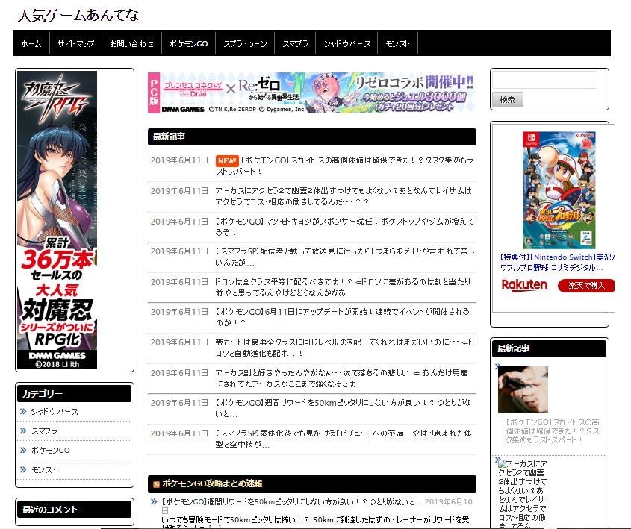The height and width of the screenshot is (529, 631).
Task: Click the chevron icon beside シャドウバース category
Action: point(23,411)
